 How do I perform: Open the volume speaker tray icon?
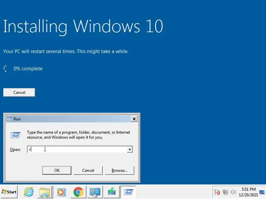(233, 192)
